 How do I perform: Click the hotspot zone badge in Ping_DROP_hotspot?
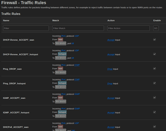pos(62,83)
